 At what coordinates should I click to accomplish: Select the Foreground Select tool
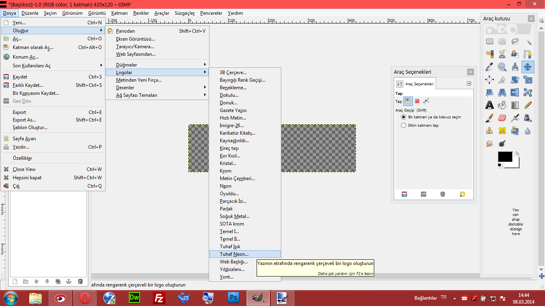pos(515,54)
